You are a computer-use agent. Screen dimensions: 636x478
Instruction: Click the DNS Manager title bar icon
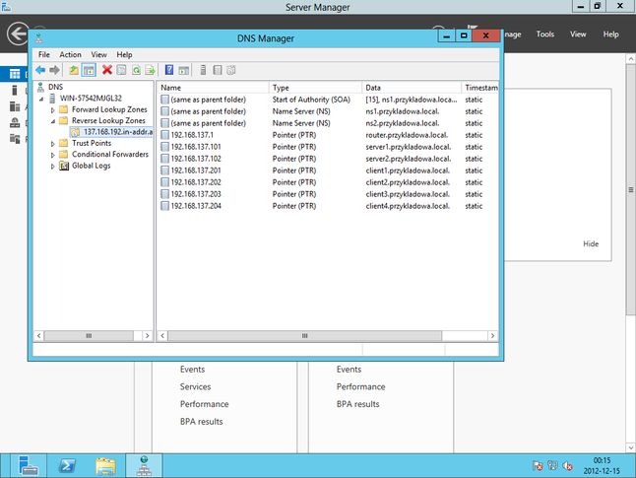click(x=39, y=38)
